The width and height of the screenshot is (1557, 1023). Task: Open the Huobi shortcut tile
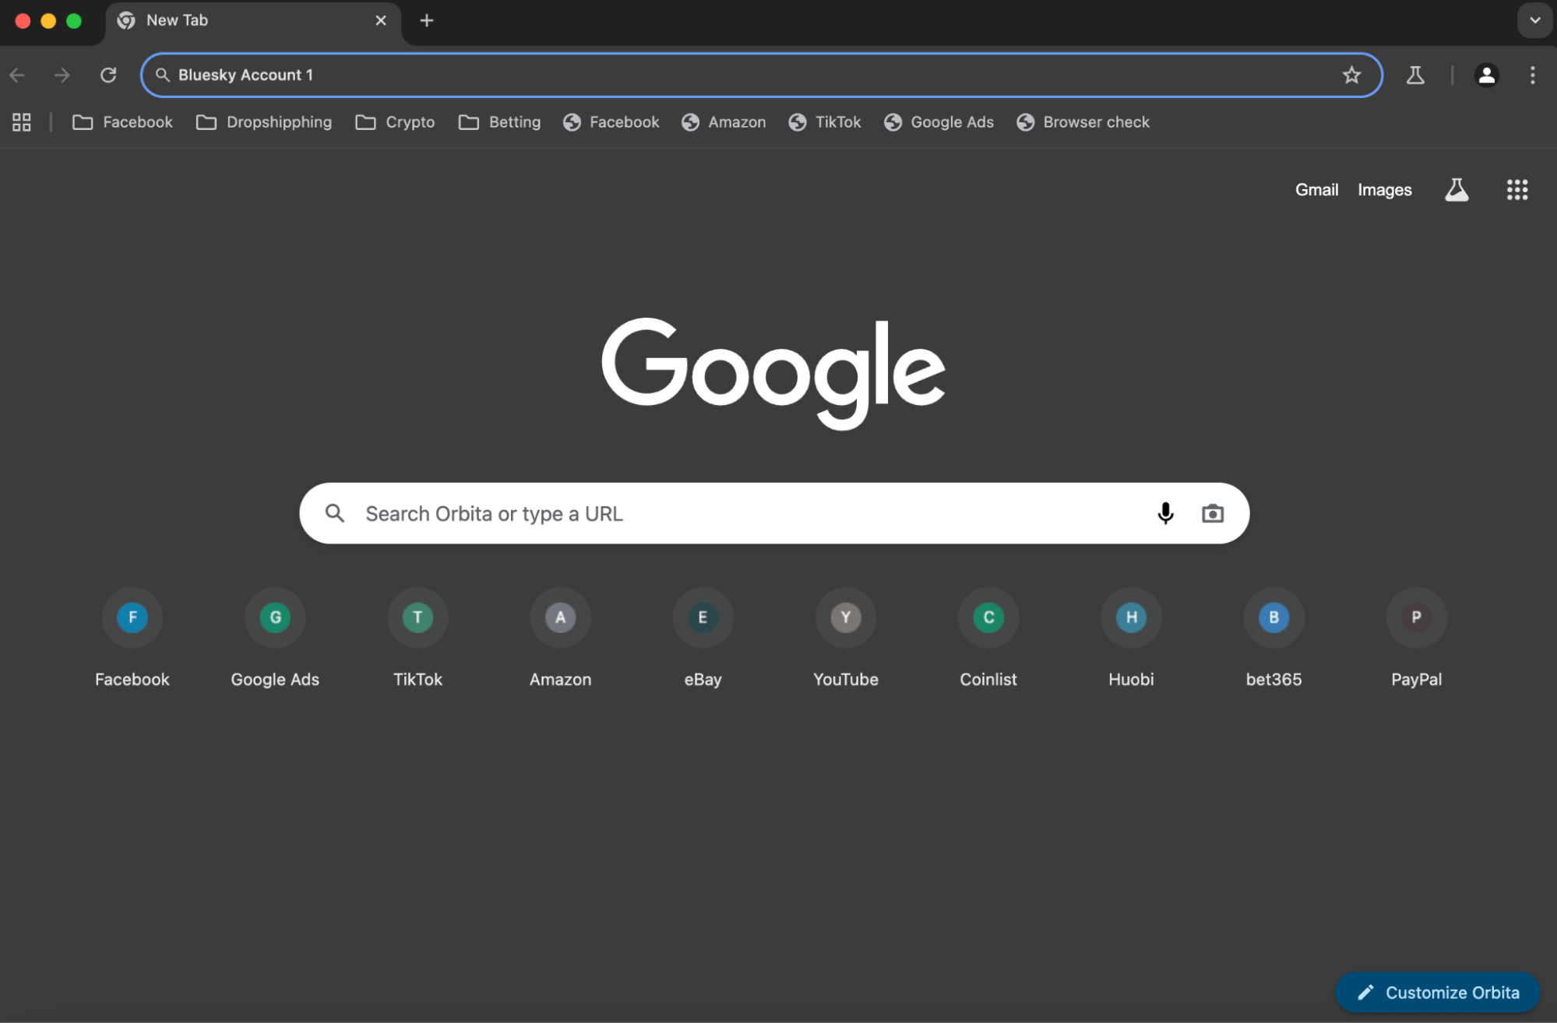point(1131,638)
